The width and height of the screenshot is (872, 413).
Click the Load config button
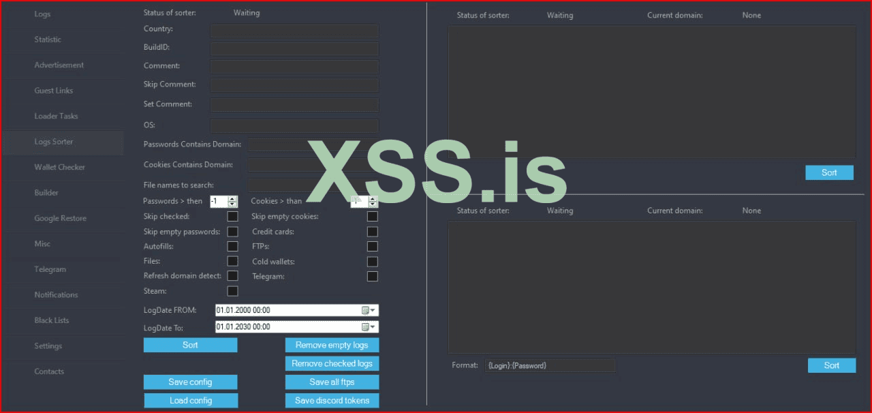[x=191, y=400]
